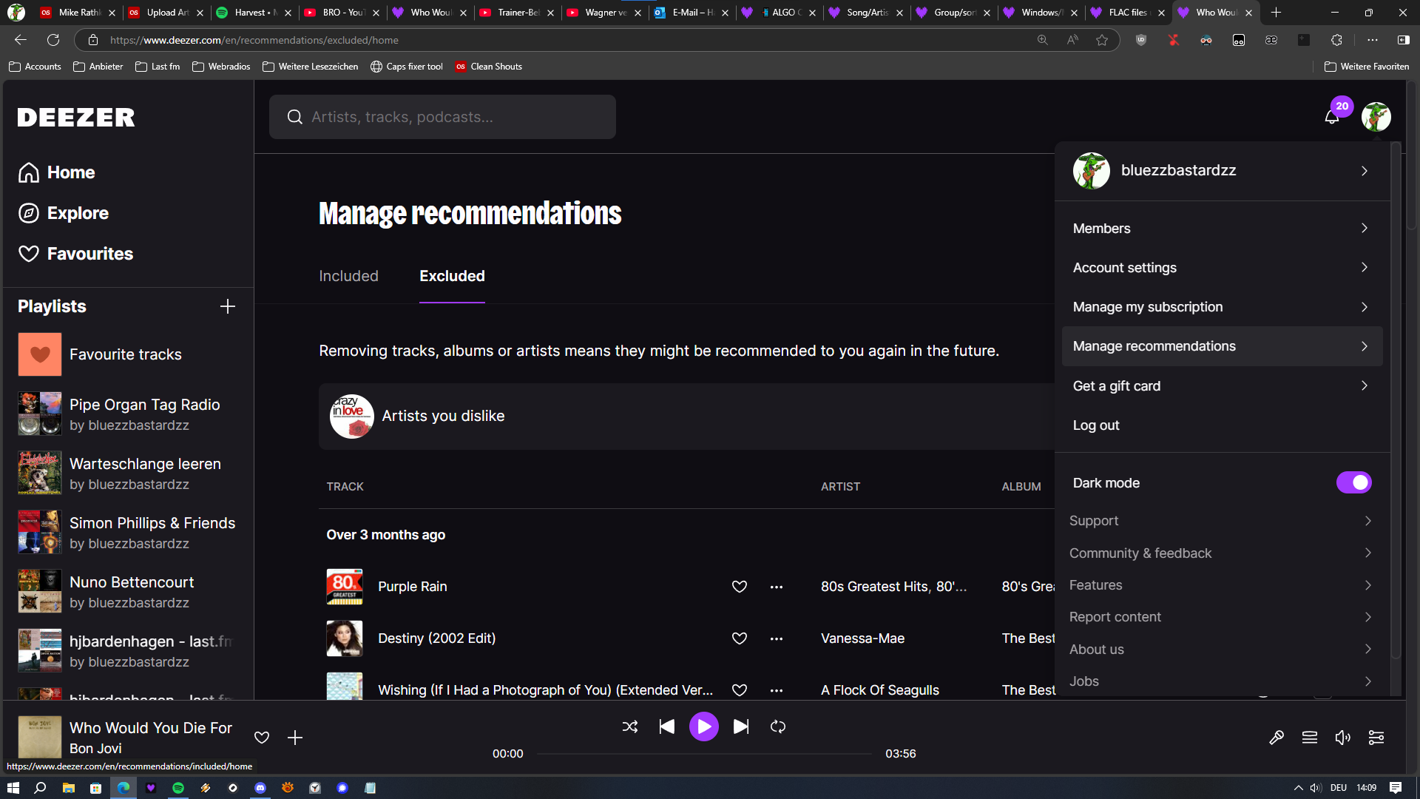Play the current track

pyautogui.click(x=704, y=726)
